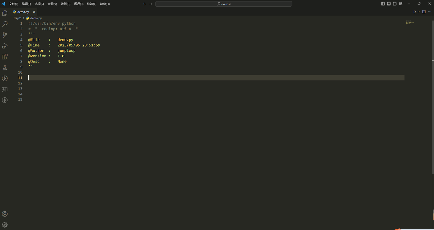Toggle the Primary Side Bar visibility
The width and height of the screenshot is (434, 230).
coord(383,4)
